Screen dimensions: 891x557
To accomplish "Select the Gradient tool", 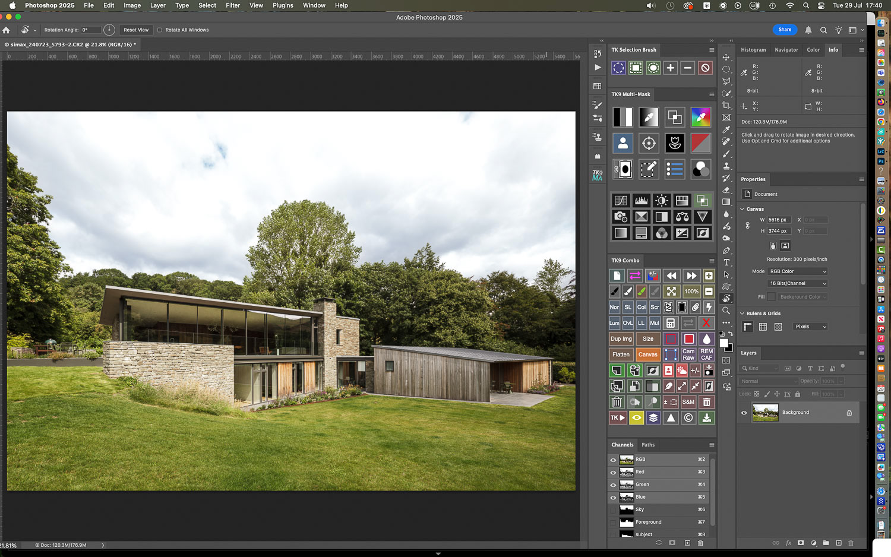I will point(726,202).
